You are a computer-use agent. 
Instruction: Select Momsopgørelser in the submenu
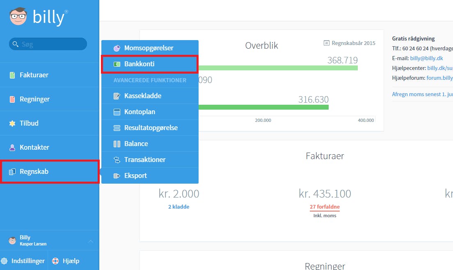click(x=150, y=48)
